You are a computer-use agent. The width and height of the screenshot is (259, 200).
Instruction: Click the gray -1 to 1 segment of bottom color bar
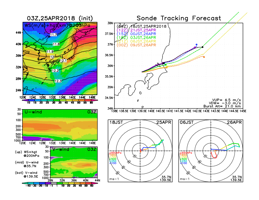[x=54, y=183]
